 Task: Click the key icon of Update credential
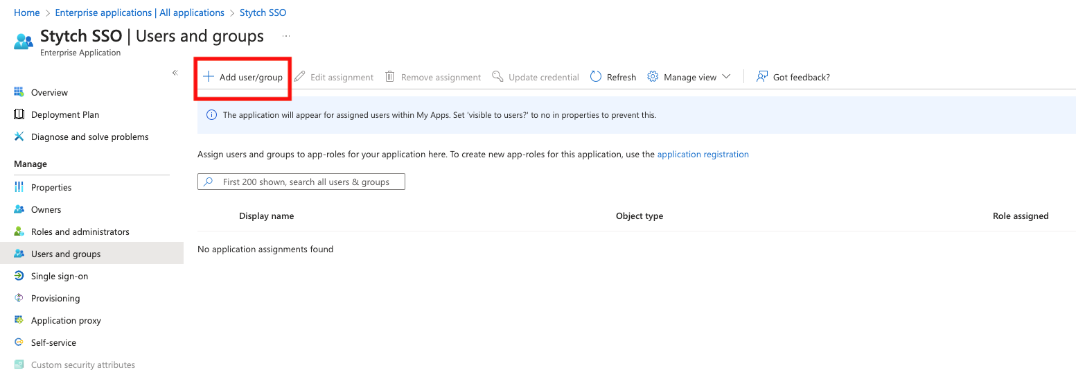(x=497, y=77)
